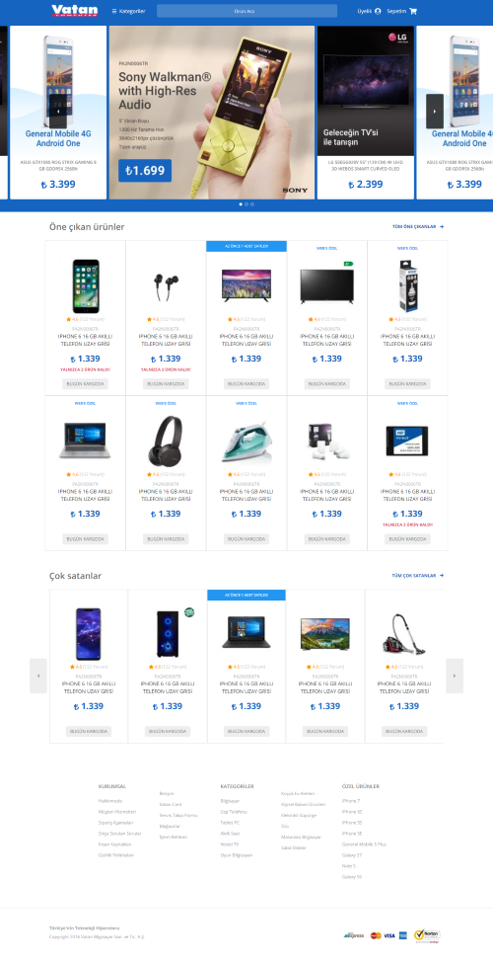493x963 pixels.
Task: Click the Vatan Computer logo
Action: [74, 11]
